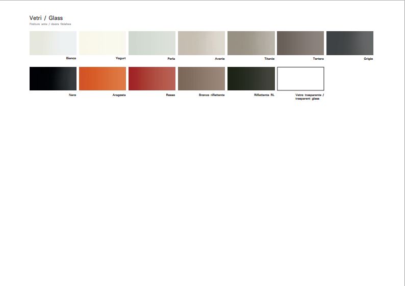Click the Avorio label text
This screenshot has height=286, width=405.
(219, 59)
